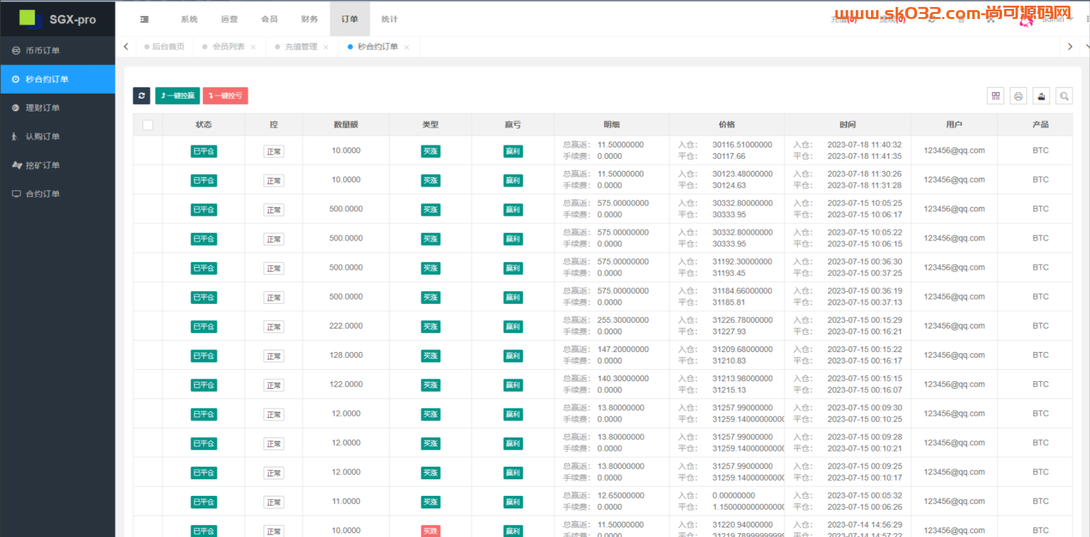
Task: Close the 充值管理 tab
Action: (326, 47)
